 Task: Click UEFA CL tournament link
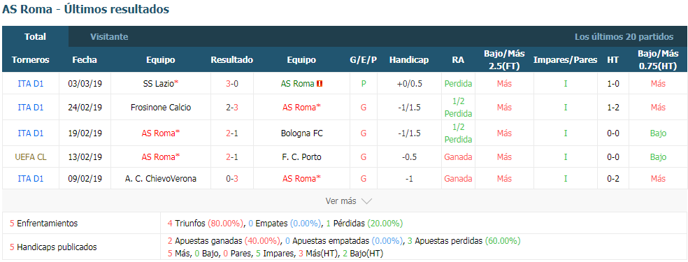click(x=31, y=157)
